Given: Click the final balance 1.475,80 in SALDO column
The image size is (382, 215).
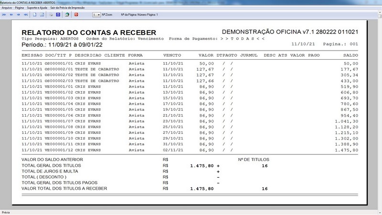Looking at the screenshot, I should [347, 150].
